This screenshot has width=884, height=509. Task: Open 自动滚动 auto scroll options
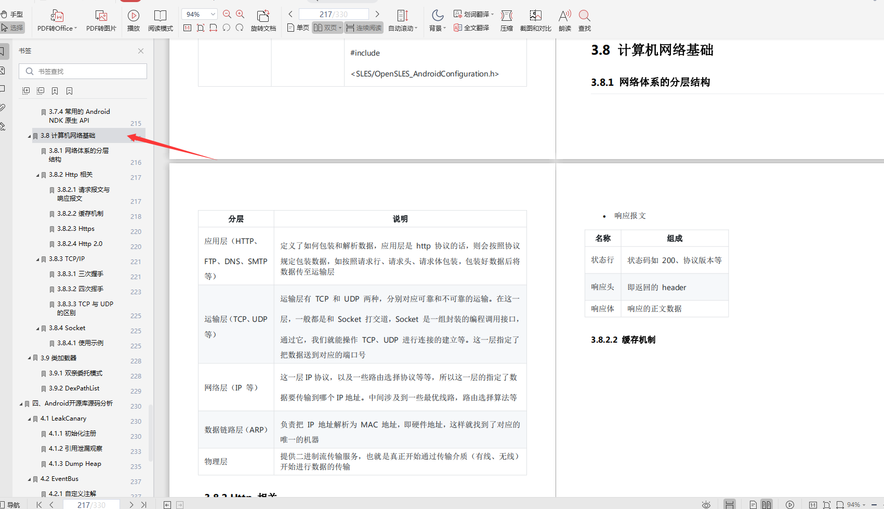point(403,21)
